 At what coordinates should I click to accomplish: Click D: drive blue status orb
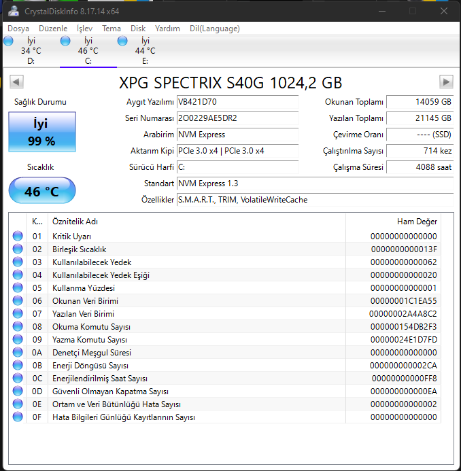coord(8,41)
